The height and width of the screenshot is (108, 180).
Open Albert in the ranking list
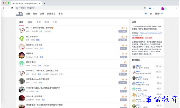[x=138, y=88]
